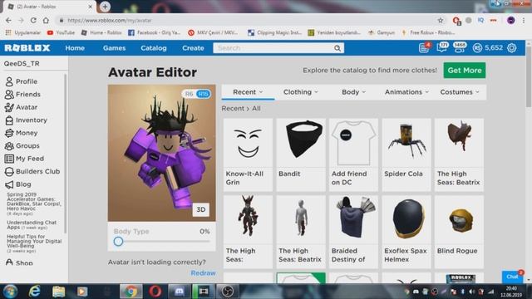Select Braided Destiny item
The width and height of the screenshot is (532, 299).
353,232
